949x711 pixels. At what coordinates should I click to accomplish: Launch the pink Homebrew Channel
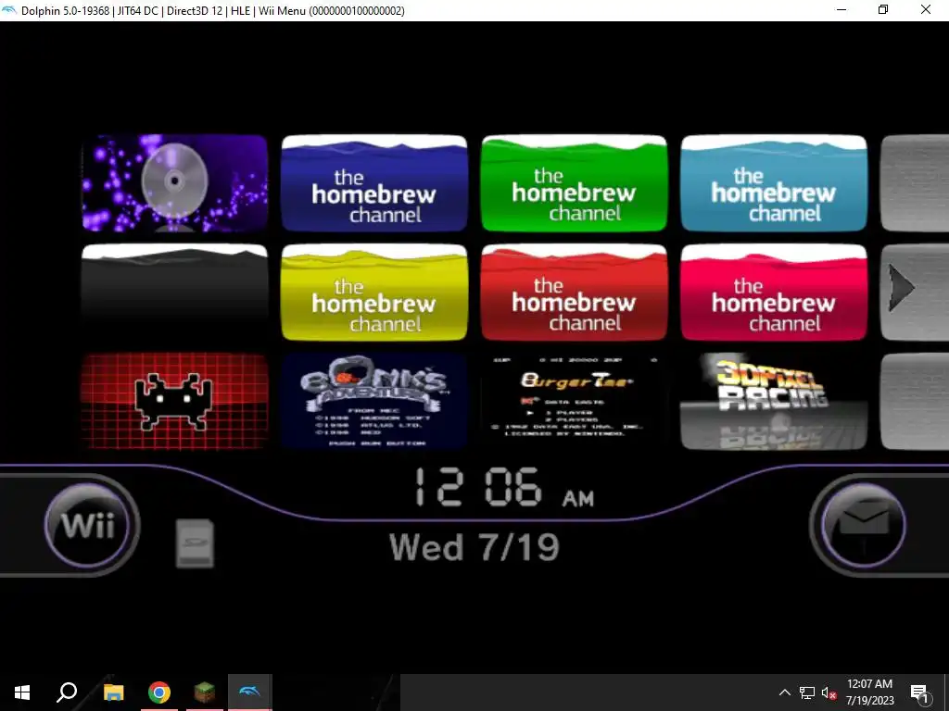(774, 293)
